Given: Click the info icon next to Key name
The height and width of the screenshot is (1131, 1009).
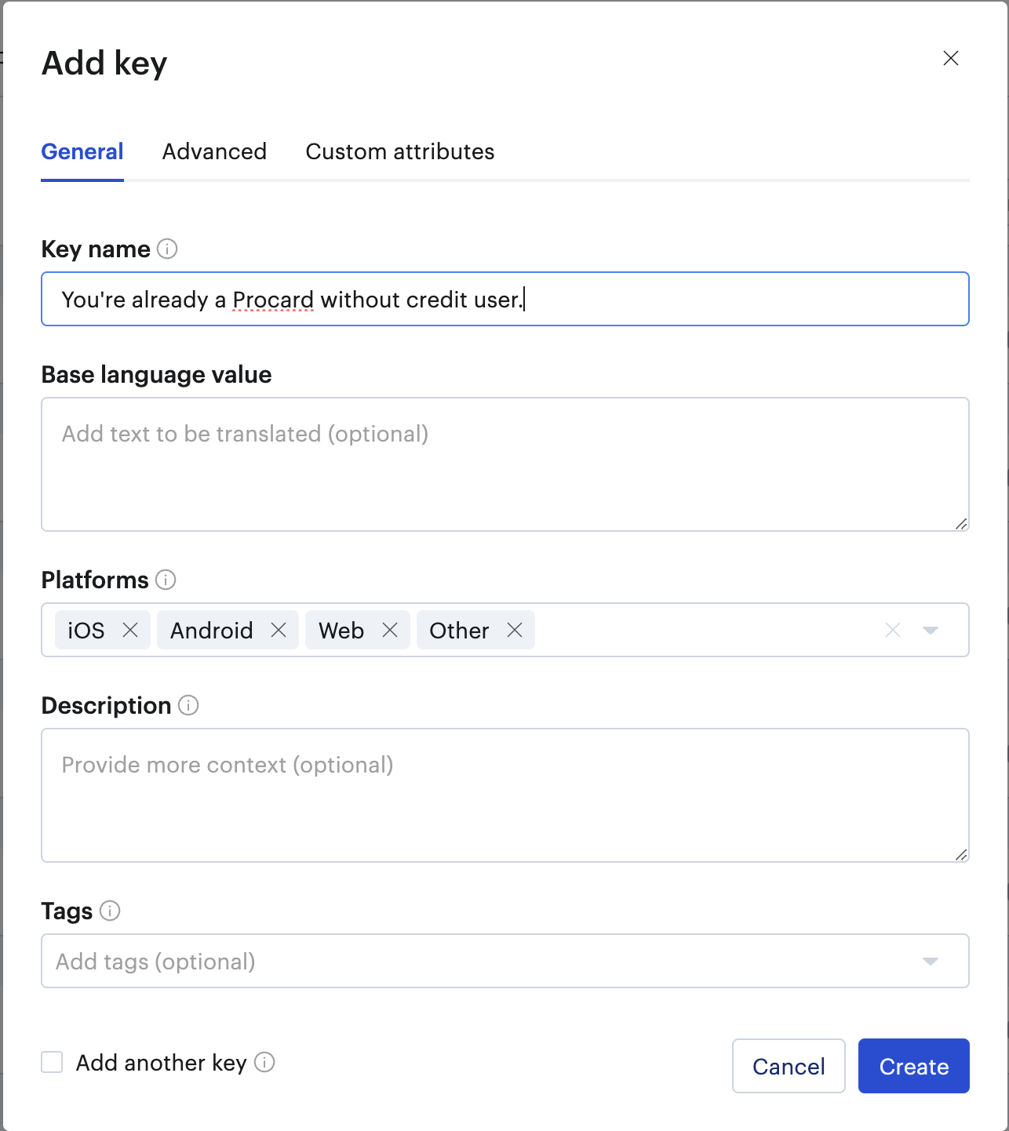Looking at the screenshot, I should pyautogui.click(x=167, y=249).
